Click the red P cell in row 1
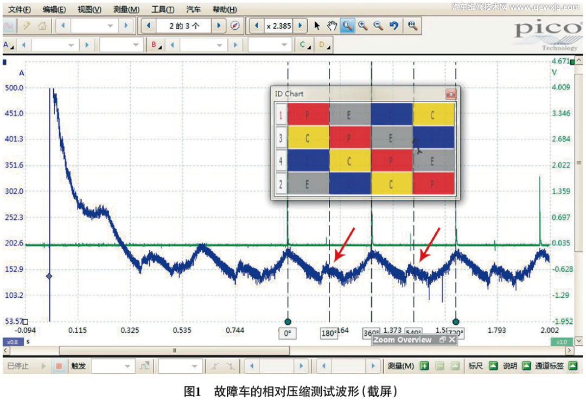 (x=308, y=115)
